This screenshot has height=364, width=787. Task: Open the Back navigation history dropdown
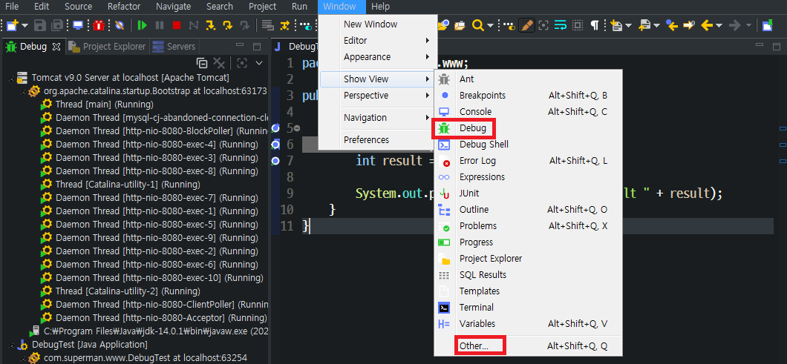click(719, 25)
